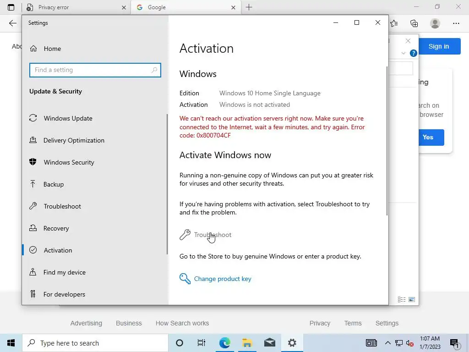Open Edge Settings and more menu

pyautogui.click(x=456, y=23)
